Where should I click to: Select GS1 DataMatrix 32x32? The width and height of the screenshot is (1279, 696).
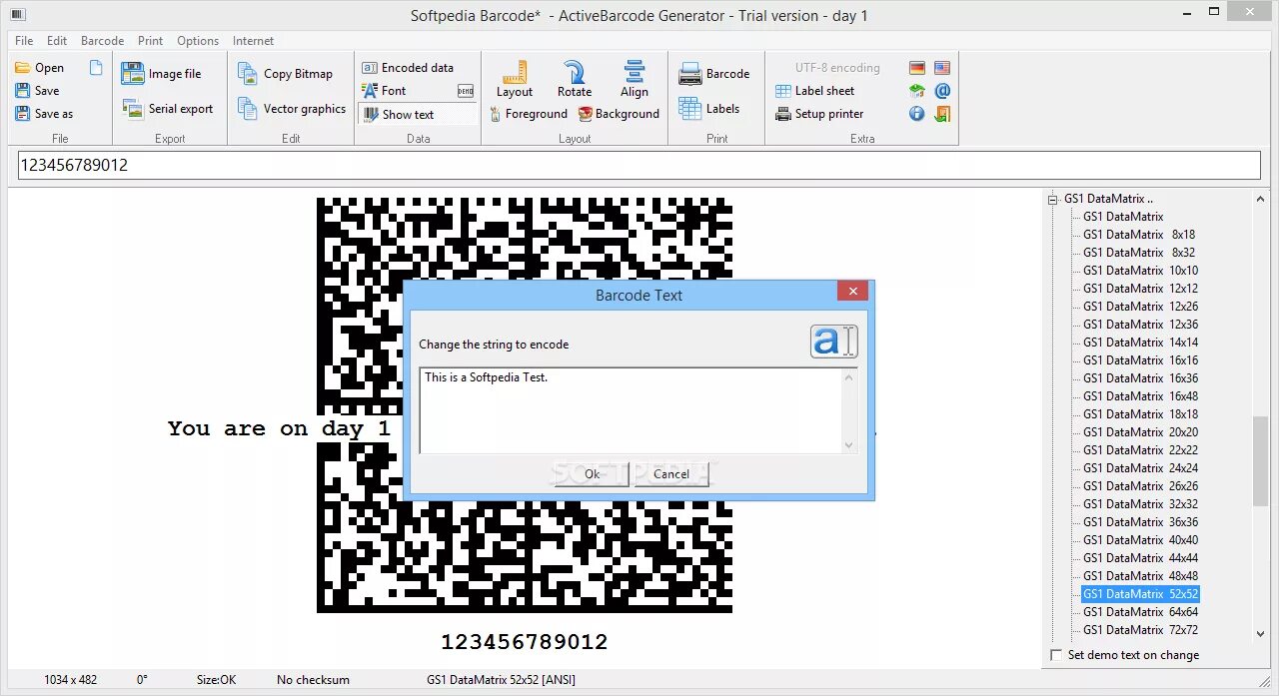point(1140,504)
